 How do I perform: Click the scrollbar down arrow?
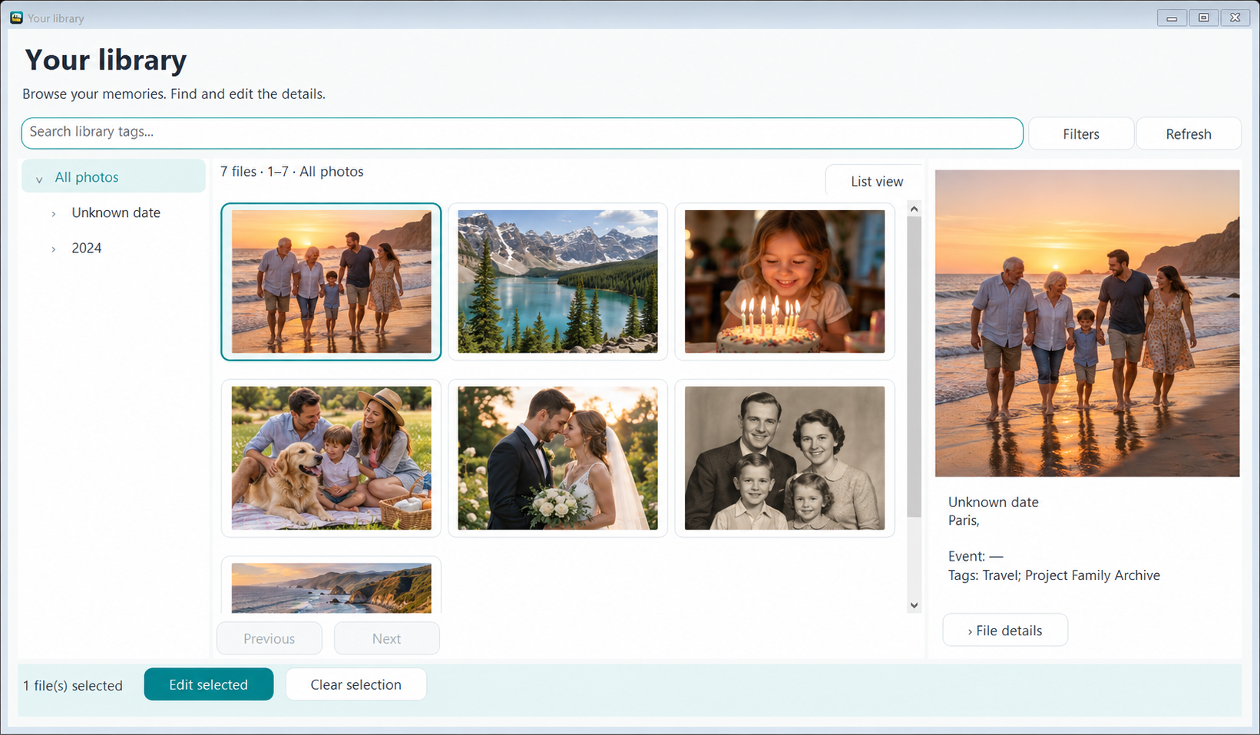914,605
